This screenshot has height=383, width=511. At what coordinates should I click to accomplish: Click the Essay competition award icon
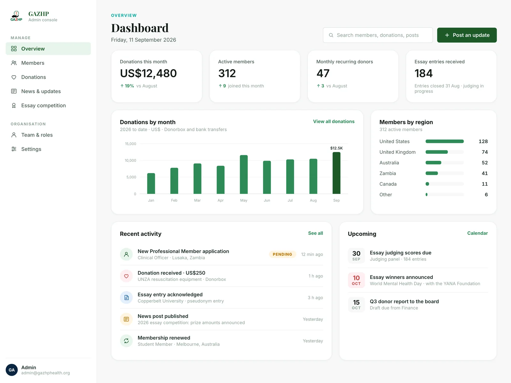pyautogui.click(x=14, y=106)
